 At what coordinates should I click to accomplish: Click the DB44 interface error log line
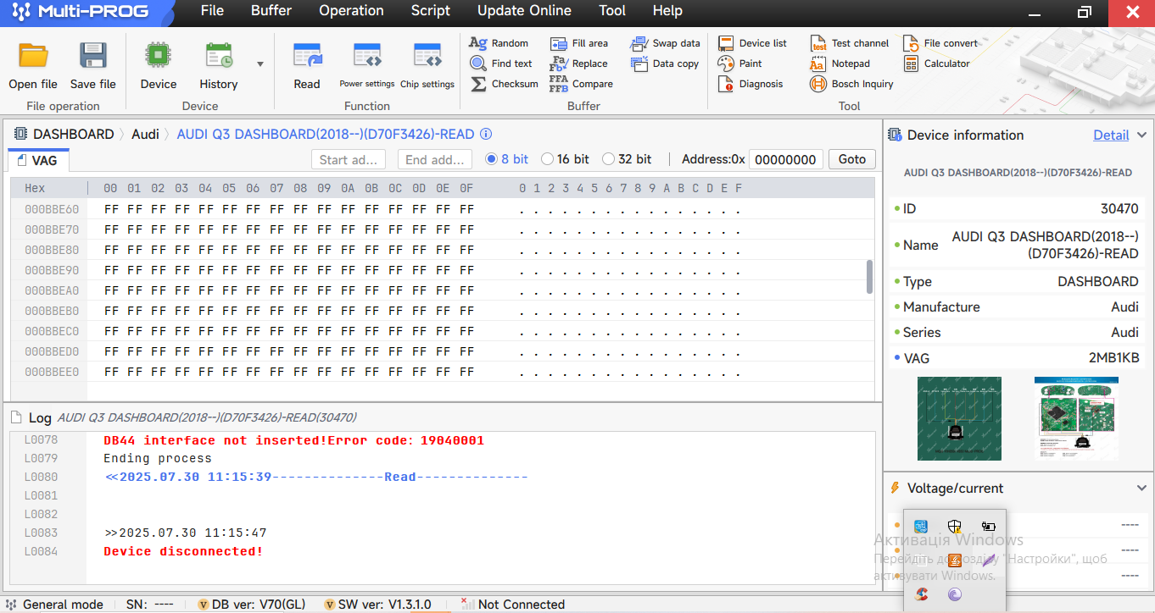[293, 440]
